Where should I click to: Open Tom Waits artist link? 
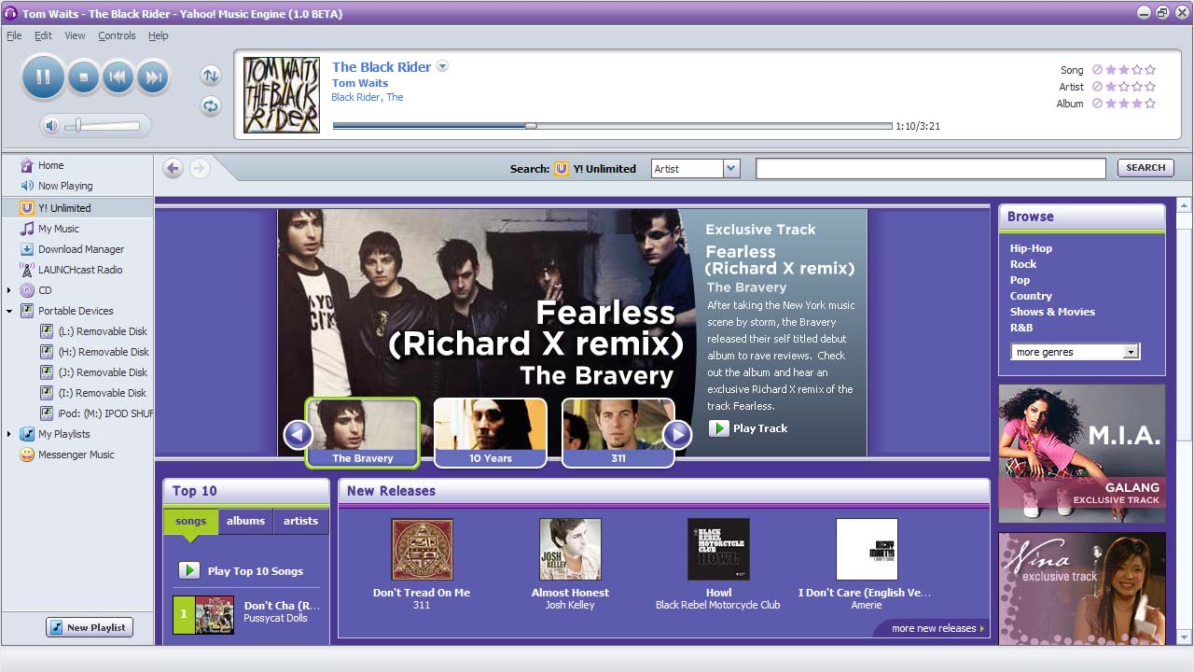tap(360, 83)
